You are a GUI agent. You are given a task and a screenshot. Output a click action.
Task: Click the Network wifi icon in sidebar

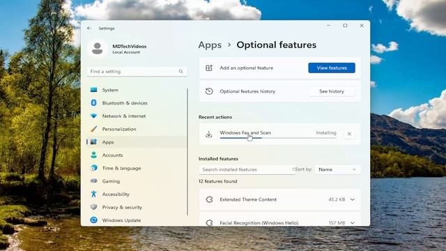[x=93, y=116]
